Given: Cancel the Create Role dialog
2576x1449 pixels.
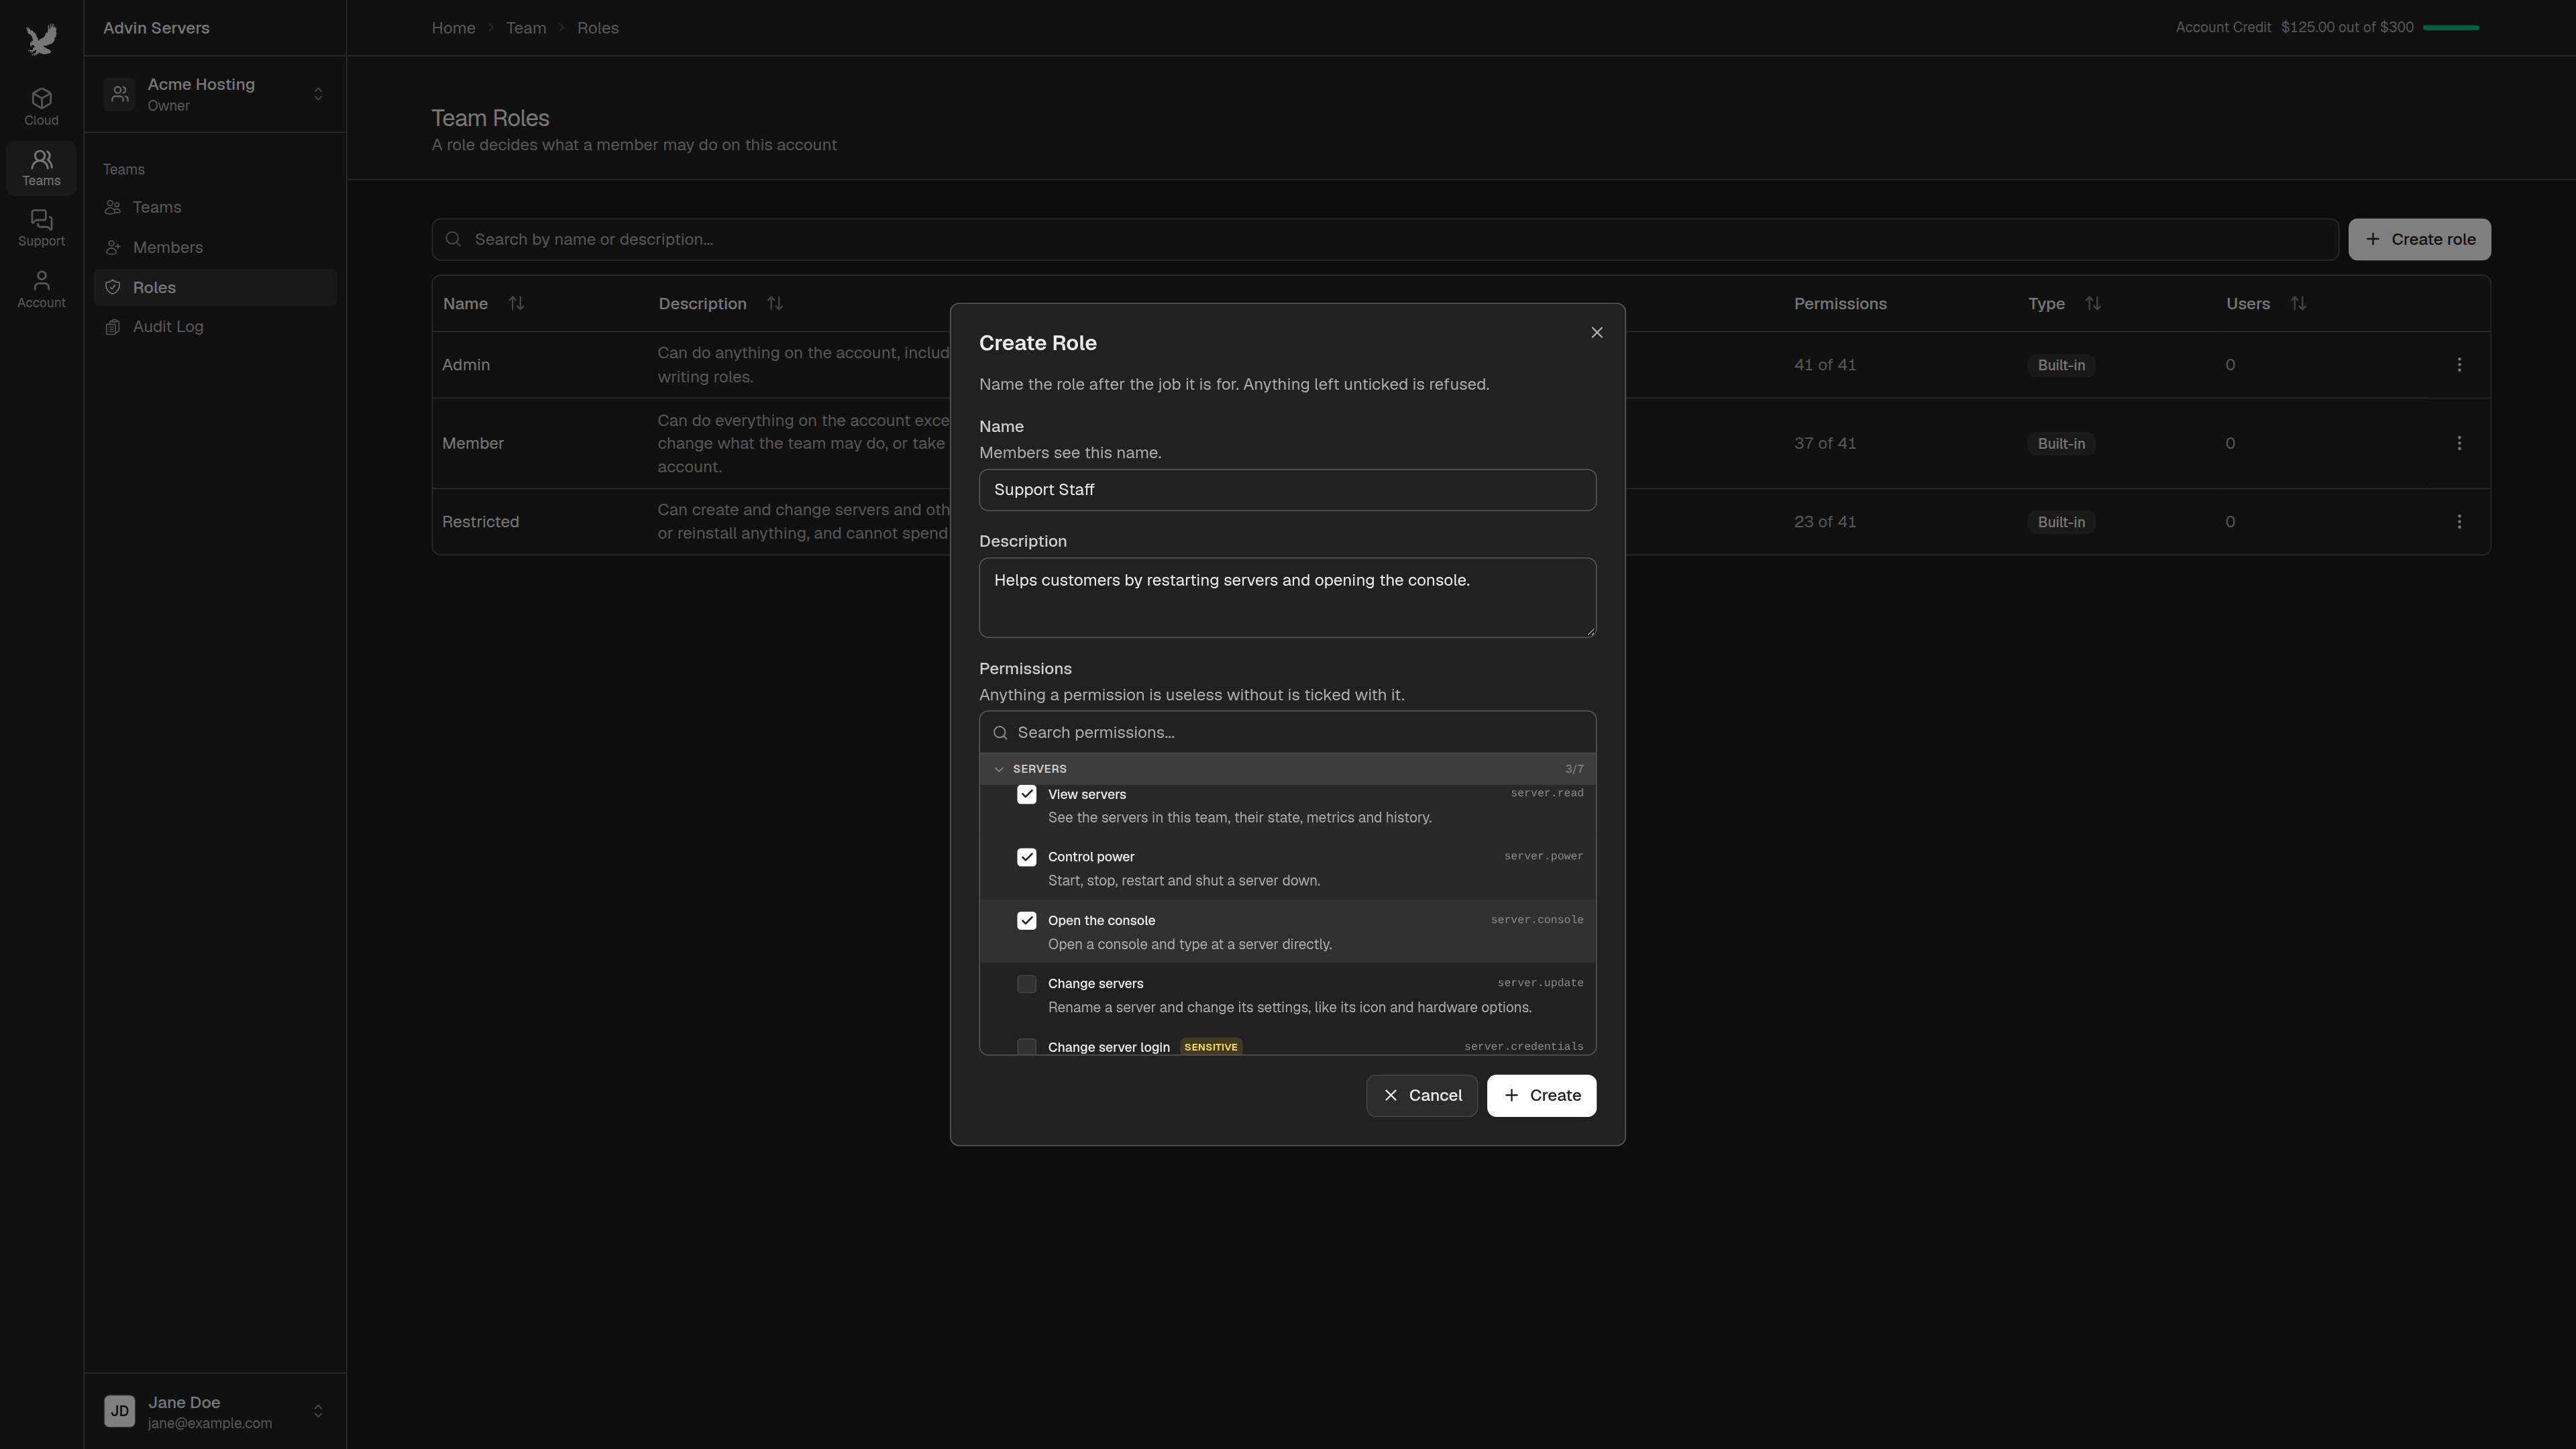Looking at the screenshot, I should tap(1421, 1095).
